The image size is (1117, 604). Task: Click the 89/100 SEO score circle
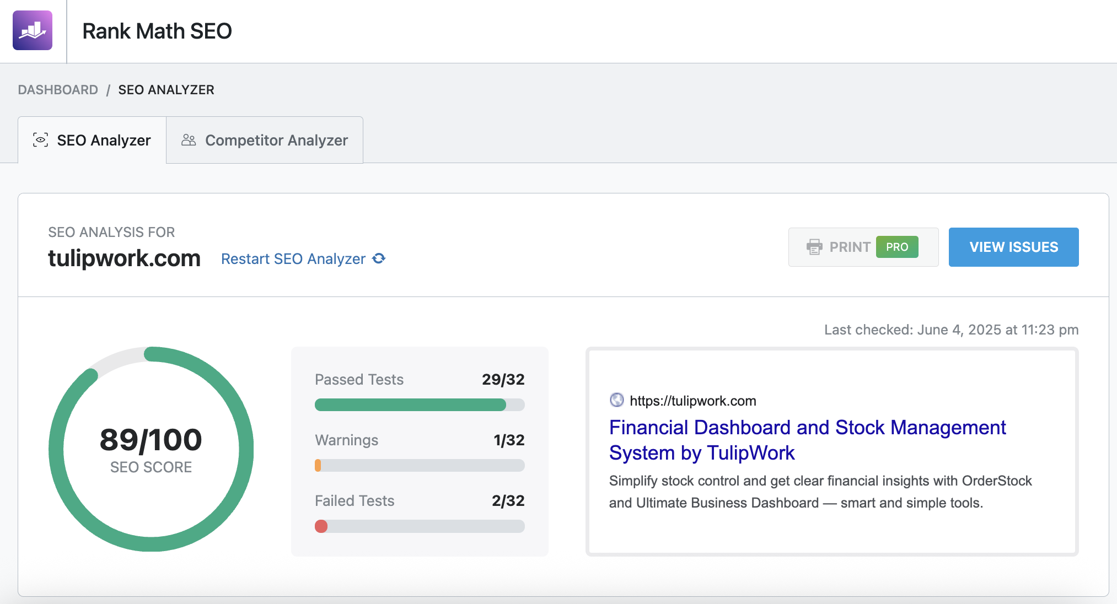(151, 449)
